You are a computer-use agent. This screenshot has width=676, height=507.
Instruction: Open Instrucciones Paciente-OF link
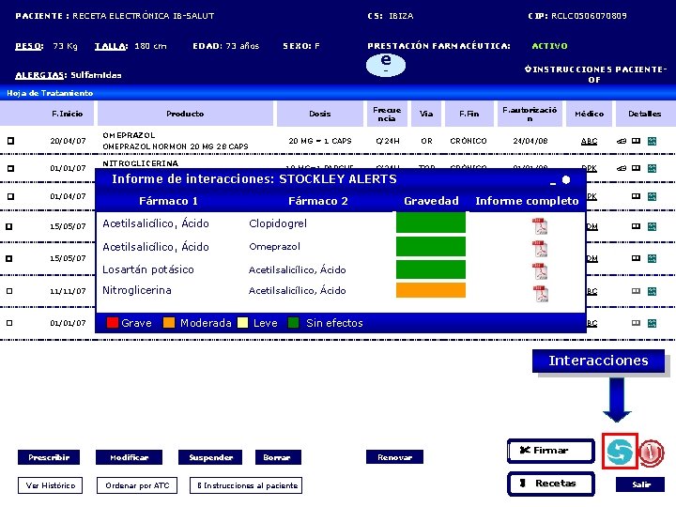(595, 74)
